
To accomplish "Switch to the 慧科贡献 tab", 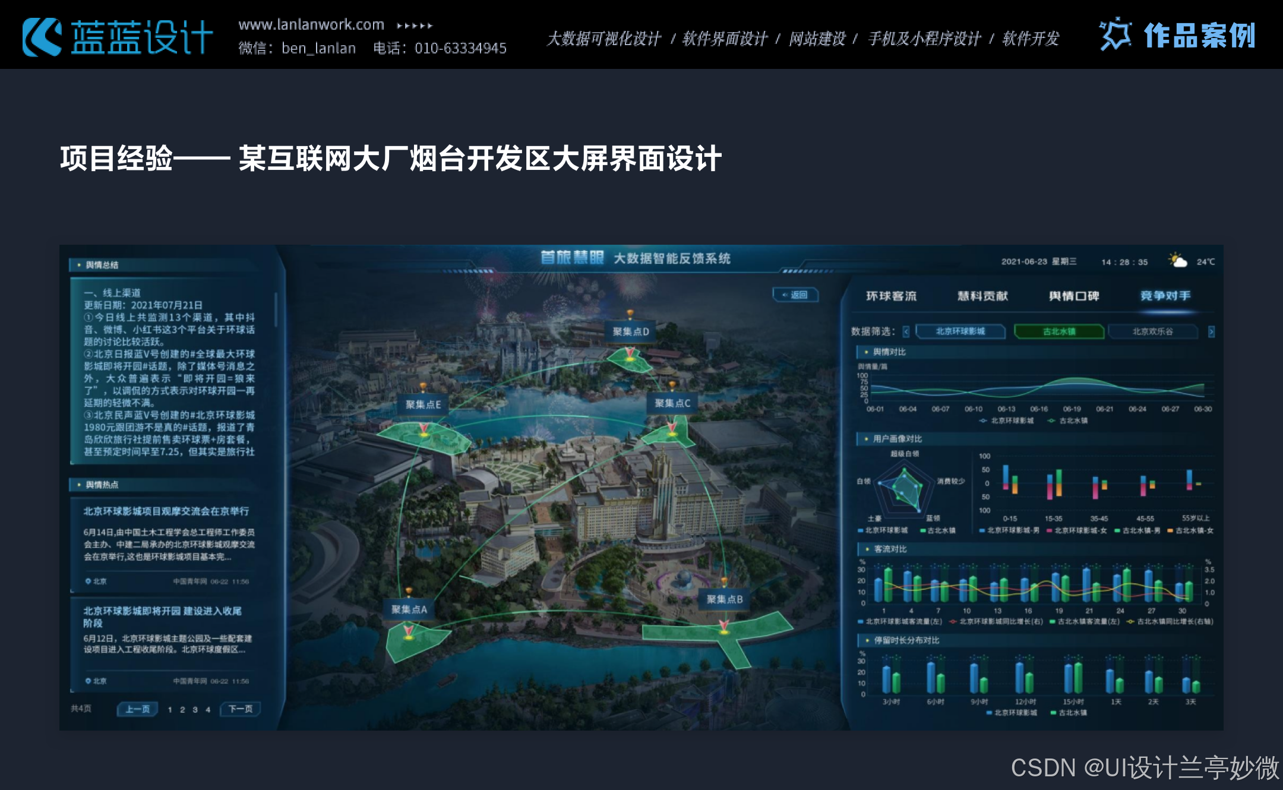I will (982, 296).
